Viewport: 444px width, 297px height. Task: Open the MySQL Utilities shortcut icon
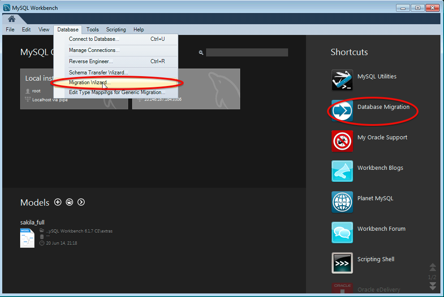[342, 80]
